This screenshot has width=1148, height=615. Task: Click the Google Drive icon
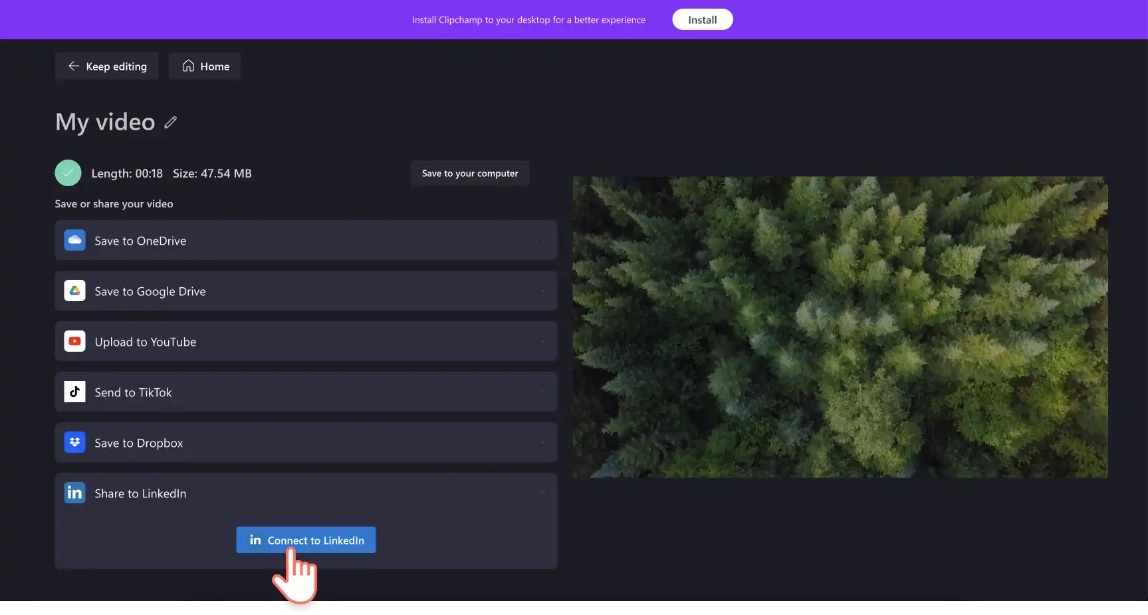click(74, 291)
